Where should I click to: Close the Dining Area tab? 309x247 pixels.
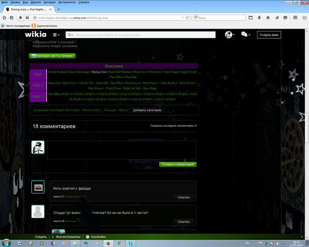50,9
